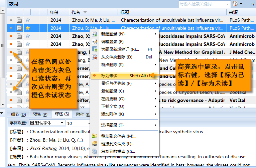Click the 链接到文件夹 chain-folder icon
Screen dimensions: 256x168
coord(95,144)
